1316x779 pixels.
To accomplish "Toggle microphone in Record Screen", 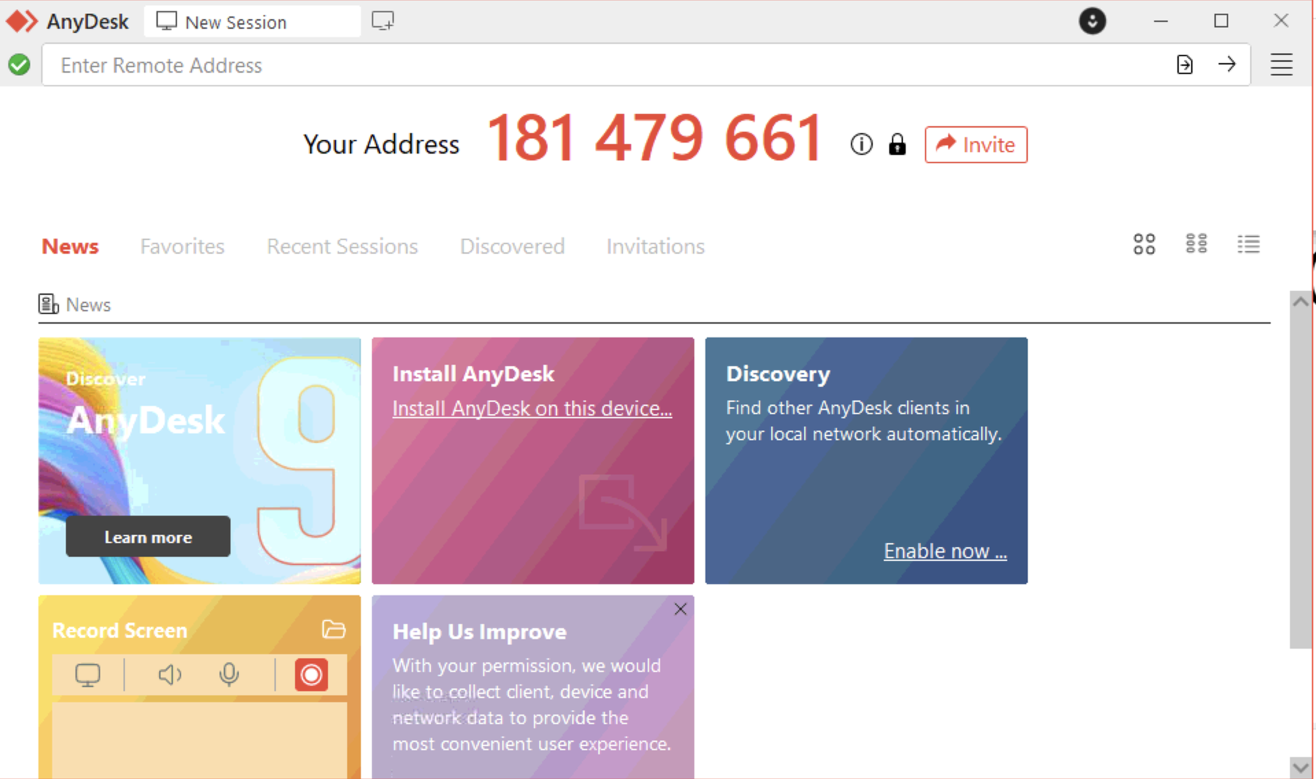I will (x=229, y=675).
